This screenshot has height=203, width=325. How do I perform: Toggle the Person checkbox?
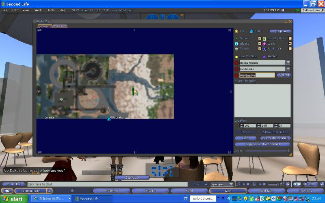click(260, 39)
